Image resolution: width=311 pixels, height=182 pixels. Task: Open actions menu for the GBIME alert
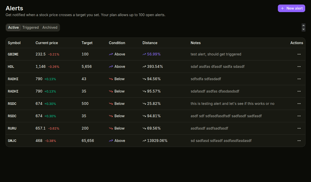click(x=299, y=54)
